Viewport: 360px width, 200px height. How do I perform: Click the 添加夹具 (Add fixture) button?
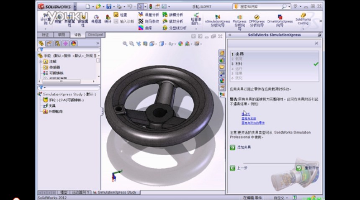[241, 147]
